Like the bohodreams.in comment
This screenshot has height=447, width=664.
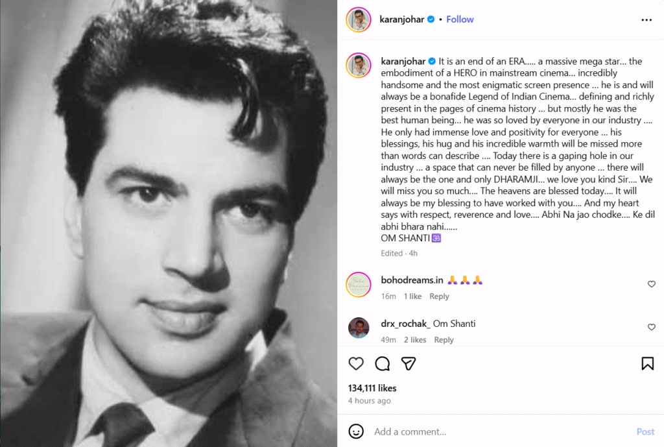click(x=652, y=284)
